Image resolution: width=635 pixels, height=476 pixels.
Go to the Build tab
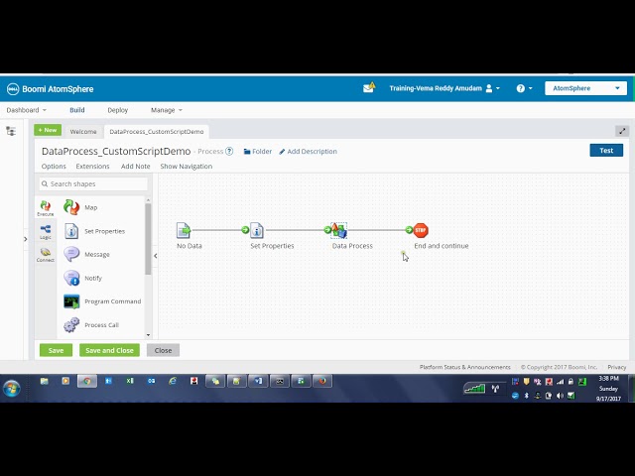[77, 110]
